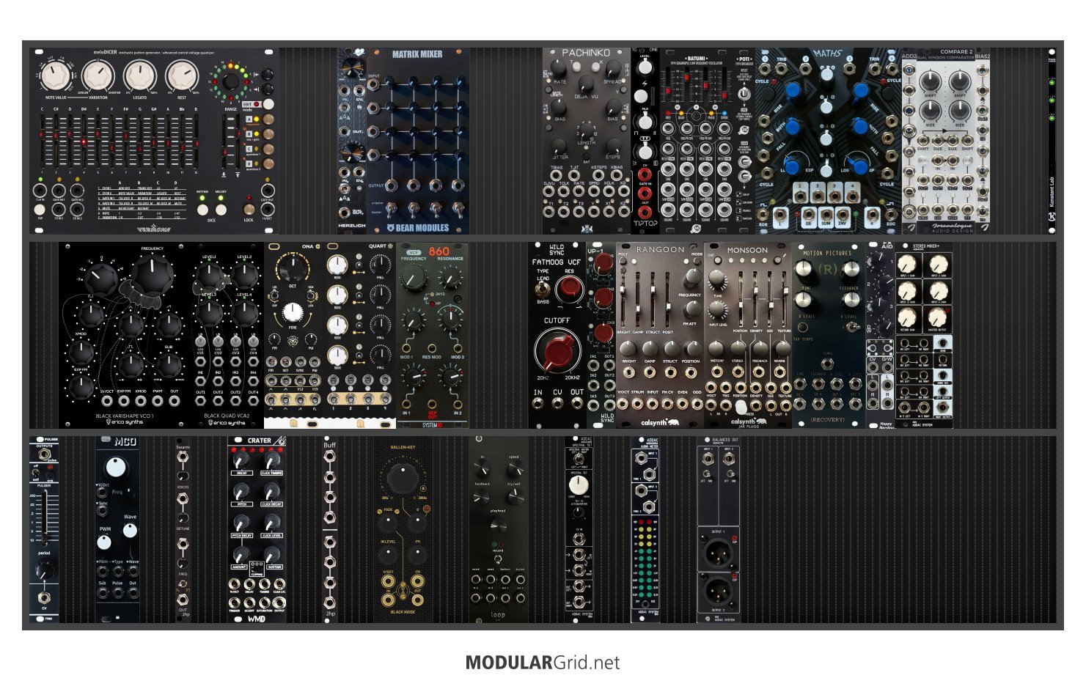Click the large cutoff knob on Sallen-Key
The image size is (1086, 678).
pos(403,479)
